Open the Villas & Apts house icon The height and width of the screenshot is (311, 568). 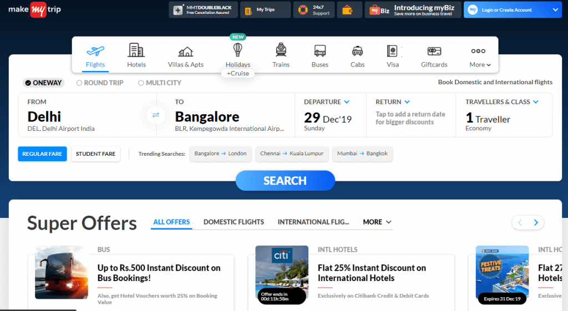[185, 52]
